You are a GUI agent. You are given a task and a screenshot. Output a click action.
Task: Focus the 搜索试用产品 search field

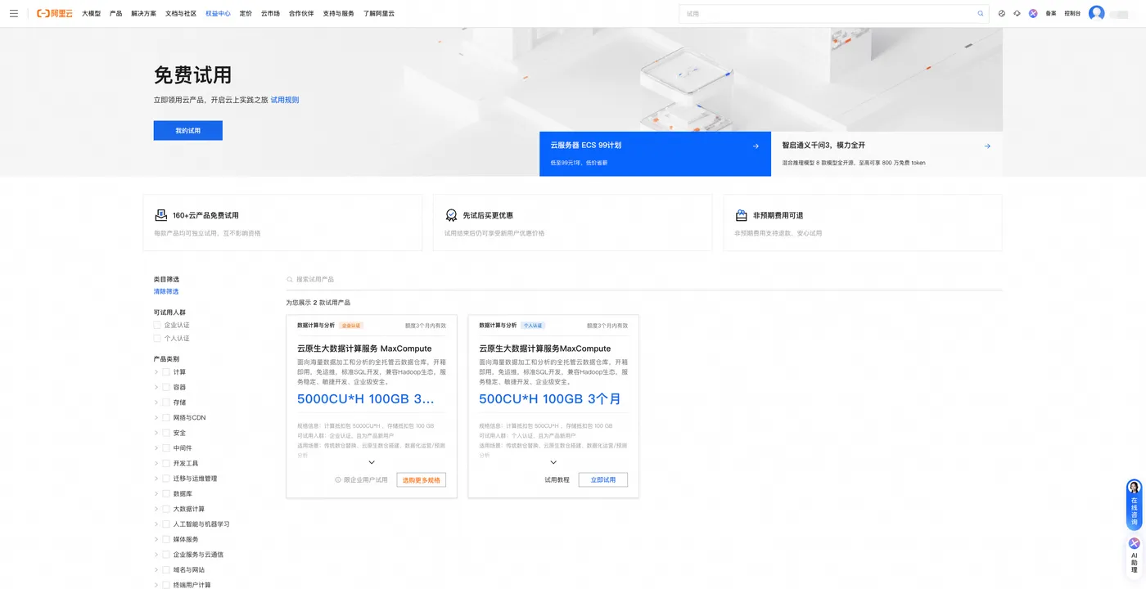[x=643, y=280]
